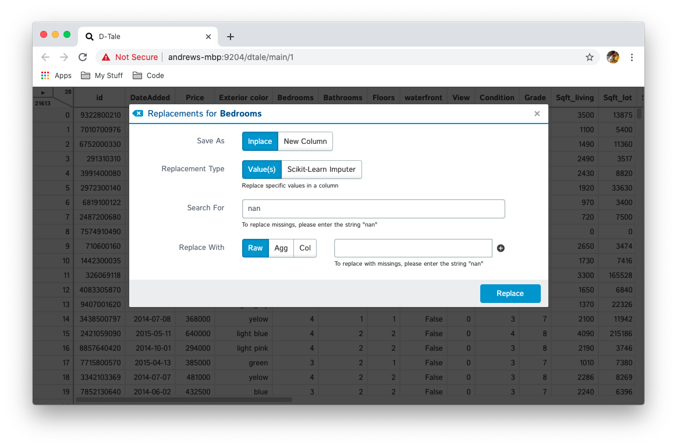Click the Bedrooms column header

(295, 98)
